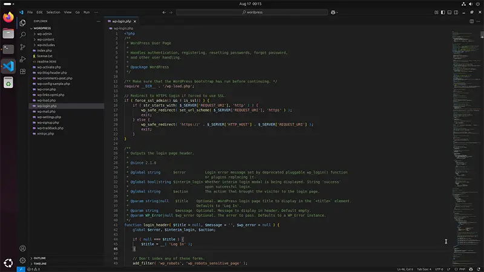
Task: Click the errors and warnings status indicator
Action: coord(34,269)
